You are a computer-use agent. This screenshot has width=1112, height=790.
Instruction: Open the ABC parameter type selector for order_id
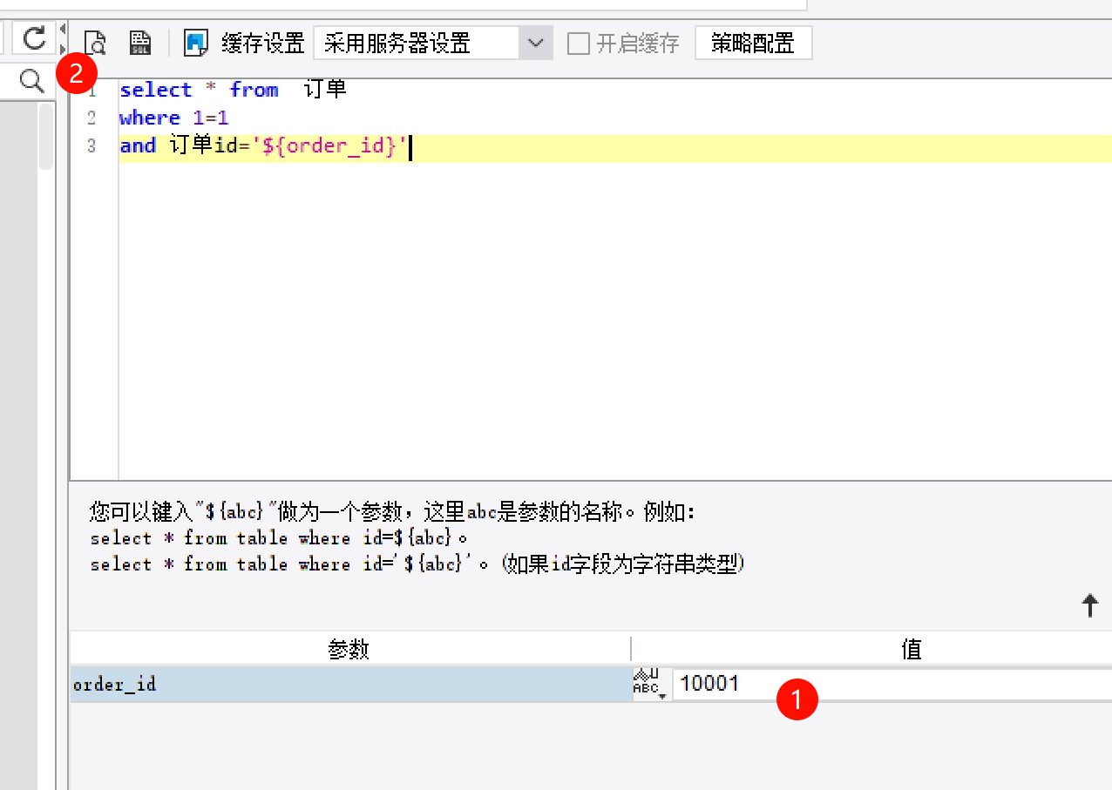tap(648, 684)
